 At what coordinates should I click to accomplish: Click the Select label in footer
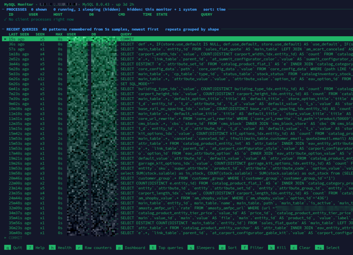pyautogui.click(x=333, y=248)
